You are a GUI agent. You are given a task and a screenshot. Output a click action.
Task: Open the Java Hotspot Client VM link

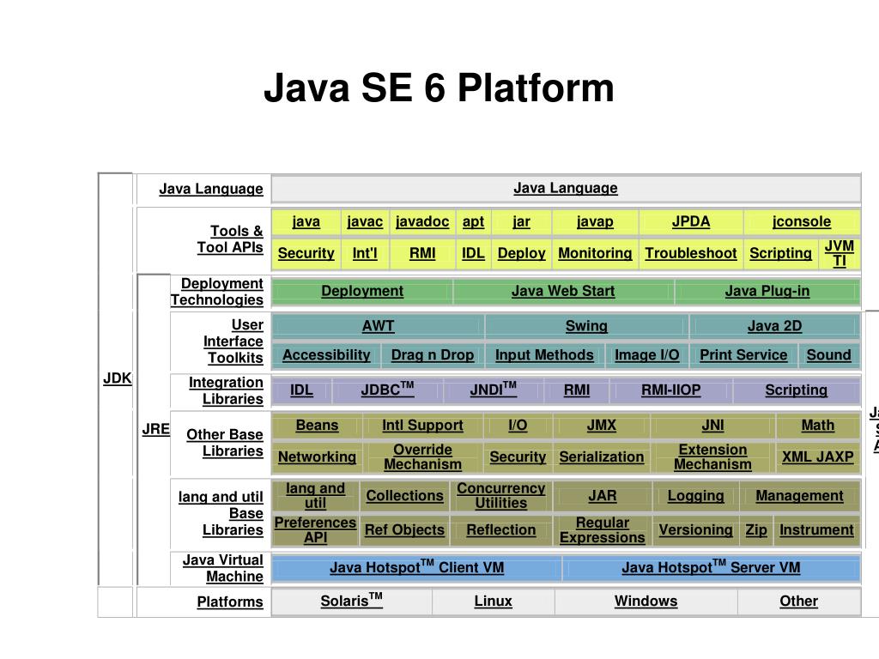click(417, 567)
